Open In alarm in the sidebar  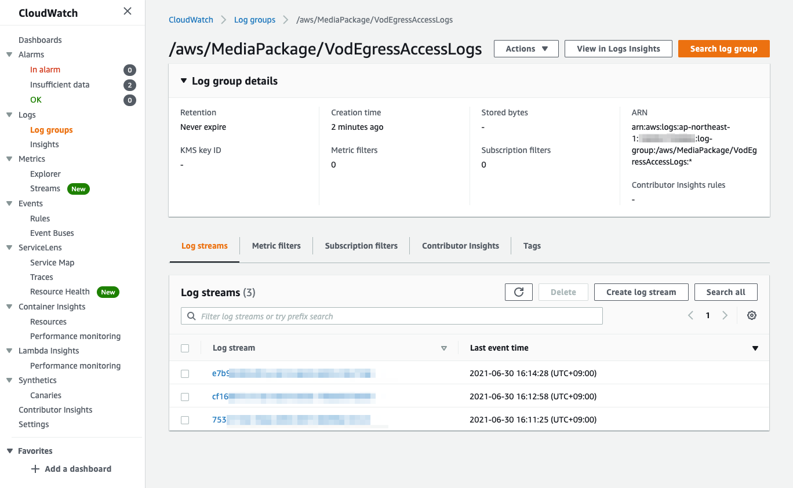[x=45, y=70]
